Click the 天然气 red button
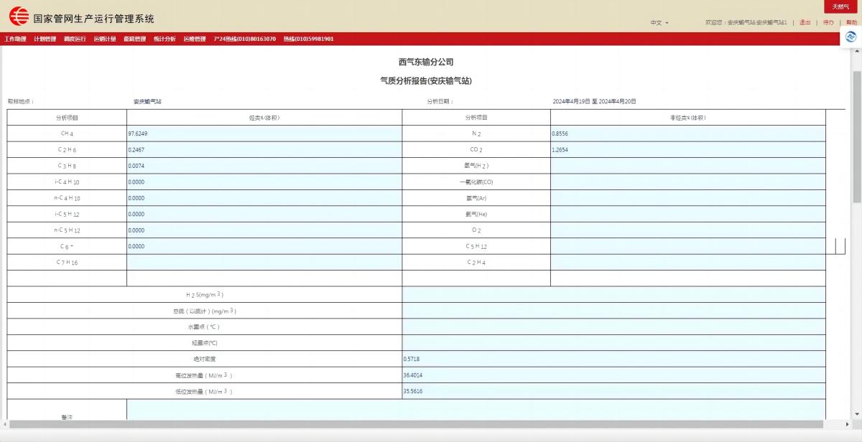This screenshot has width=862, height=442. tap(840, 6)
